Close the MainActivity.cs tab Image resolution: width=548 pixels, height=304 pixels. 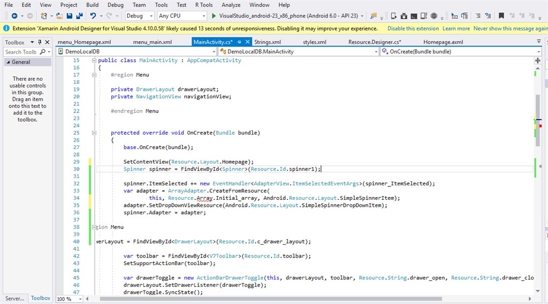click(x=247, y=42)
